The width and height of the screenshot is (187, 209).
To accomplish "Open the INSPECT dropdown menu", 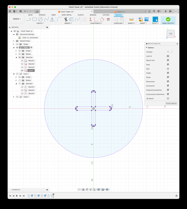I will point(132,23).
